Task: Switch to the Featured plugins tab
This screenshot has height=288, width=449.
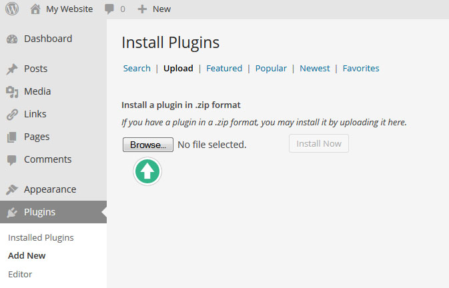Action: click(224, 68)
